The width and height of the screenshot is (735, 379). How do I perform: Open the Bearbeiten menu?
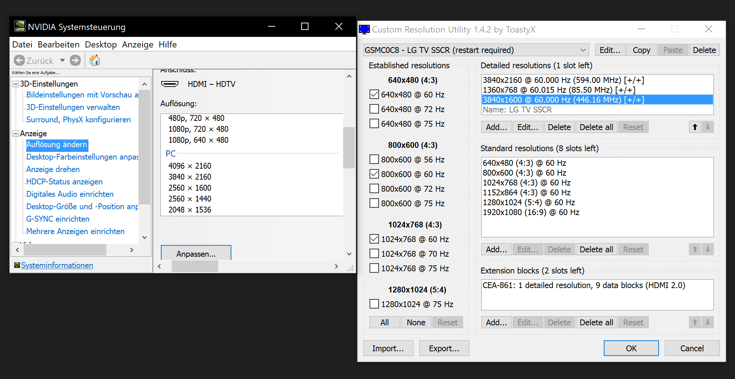coord(58,45)
